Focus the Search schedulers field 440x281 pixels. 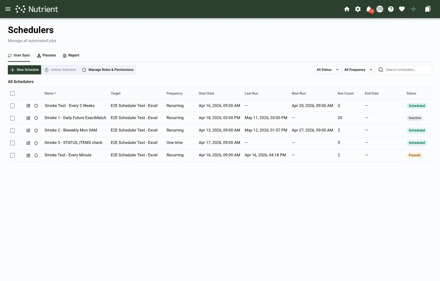coord(404,70)
